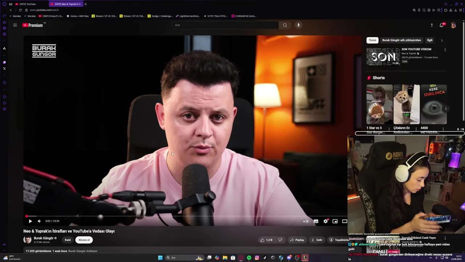Viewport: 465px width, 262px height.
Task: Open the X icon in browser sidebar
Action: tap(4, 68)
